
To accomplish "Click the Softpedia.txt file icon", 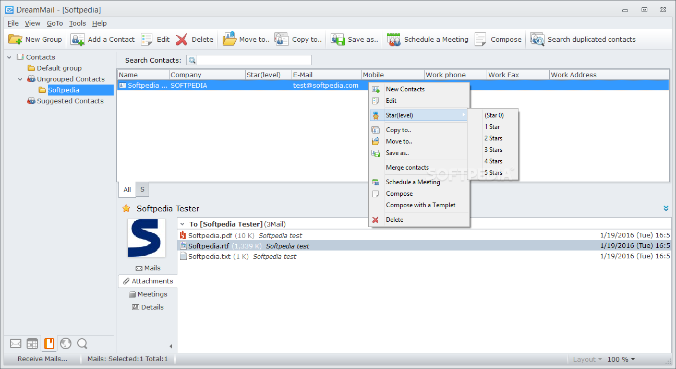I will pos(183,256).
